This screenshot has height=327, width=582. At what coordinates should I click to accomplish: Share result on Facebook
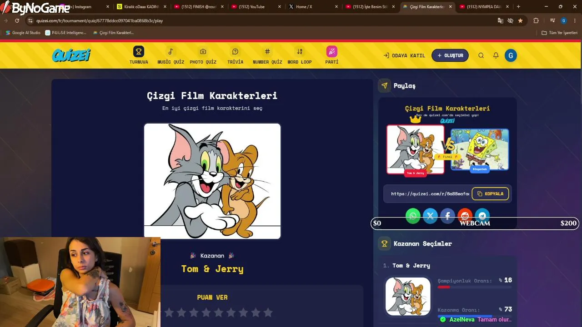point(447,216)
